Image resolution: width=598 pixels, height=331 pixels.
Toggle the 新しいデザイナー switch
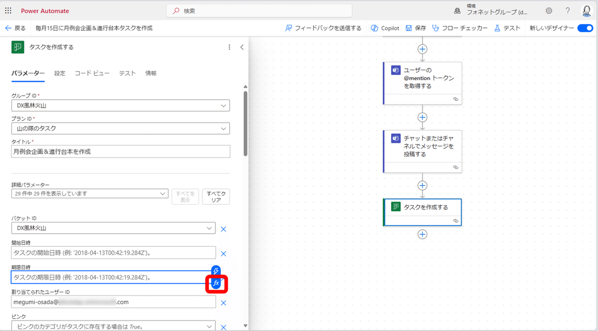585,28
